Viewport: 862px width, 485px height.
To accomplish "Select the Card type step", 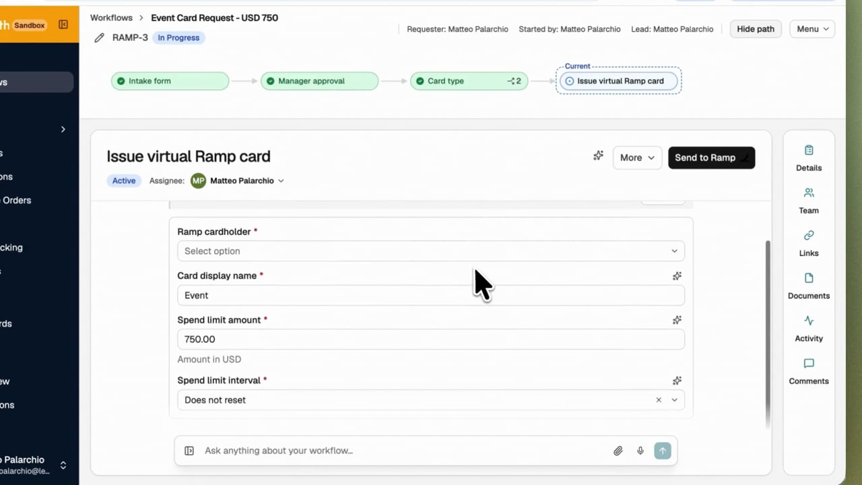I will click(x=469, y=81).
